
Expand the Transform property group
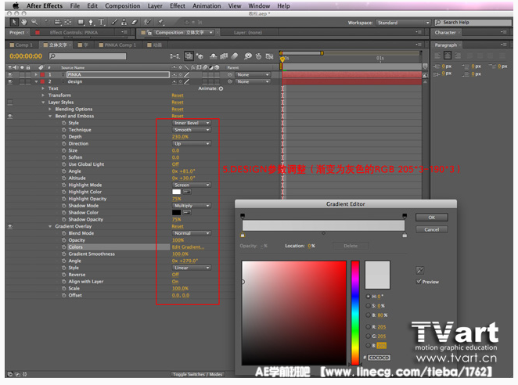43,95
